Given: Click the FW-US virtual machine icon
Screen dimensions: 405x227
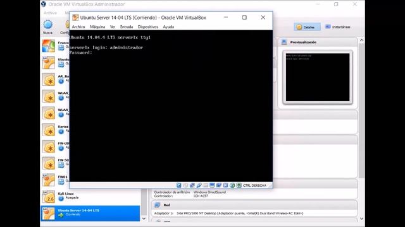Looking at the screenshot, I should pos(49,146).
